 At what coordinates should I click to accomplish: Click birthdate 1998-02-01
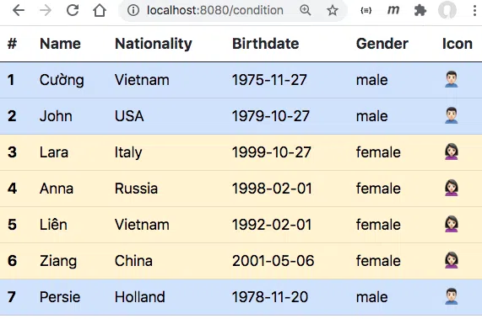(x=272, y=189)
